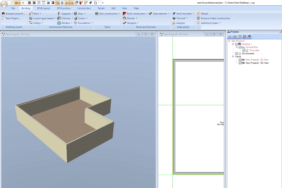Screen dimensions: 282x188
Task: Click New Project button
Action: pyautogui.click(x=11, y=18)
